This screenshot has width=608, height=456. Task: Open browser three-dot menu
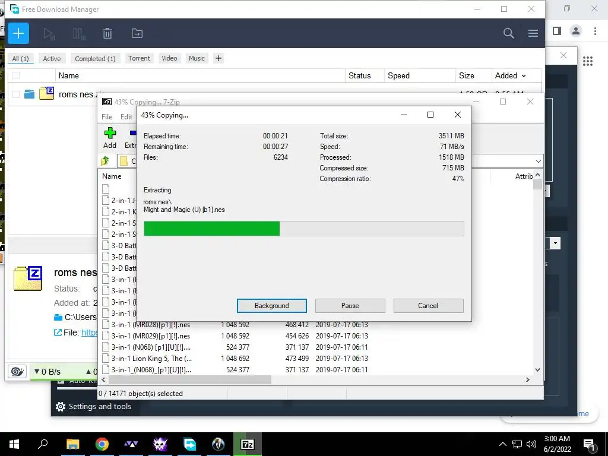coord(595,31)
